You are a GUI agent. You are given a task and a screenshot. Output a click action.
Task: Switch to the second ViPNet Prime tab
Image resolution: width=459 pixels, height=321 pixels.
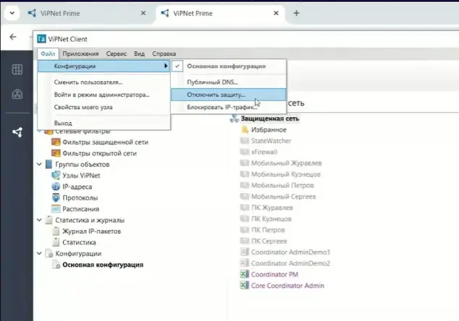219,14
